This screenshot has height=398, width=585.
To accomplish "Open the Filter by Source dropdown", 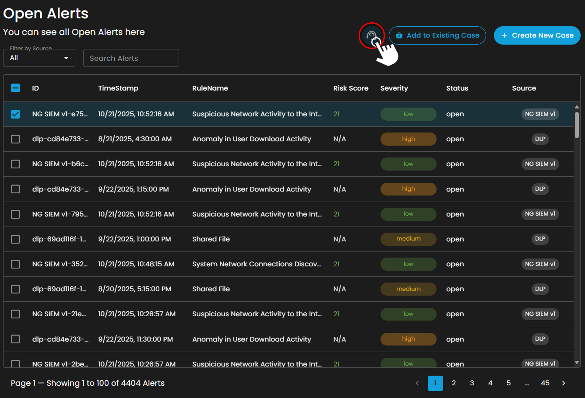I will point(39,58).
